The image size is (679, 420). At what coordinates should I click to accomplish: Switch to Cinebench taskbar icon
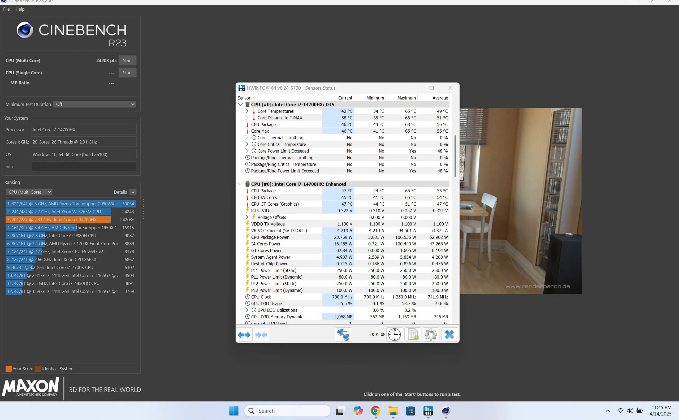point(446,411)
